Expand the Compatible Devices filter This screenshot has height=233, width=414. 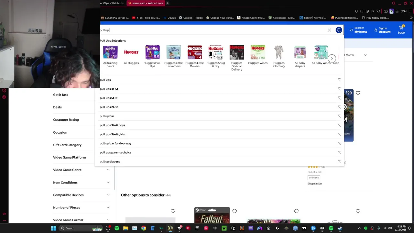81,195
